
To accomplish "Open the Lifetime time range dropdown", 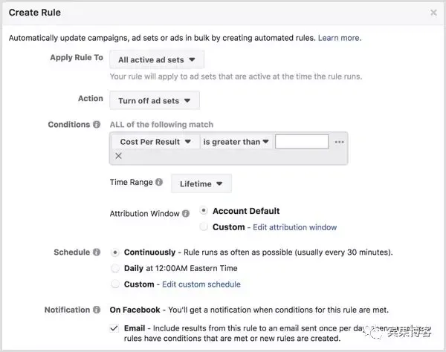I will pyautogui.click(x=201, y=183).
